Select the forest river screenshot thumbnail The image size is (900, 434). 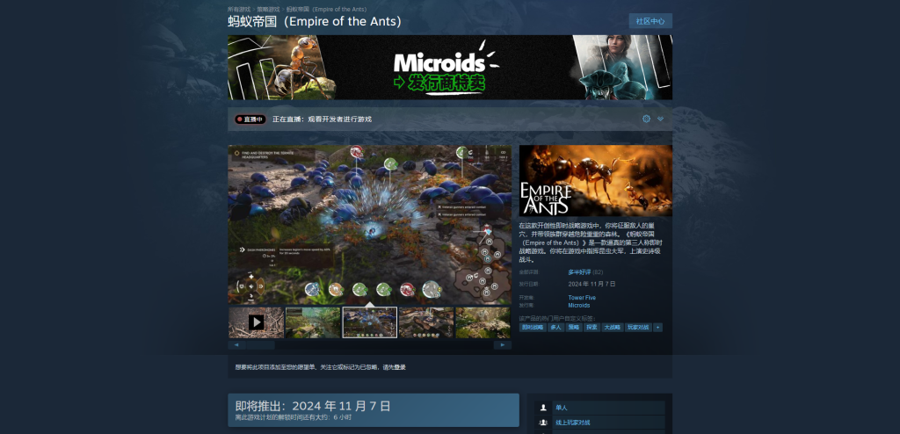tap(313, 322)
